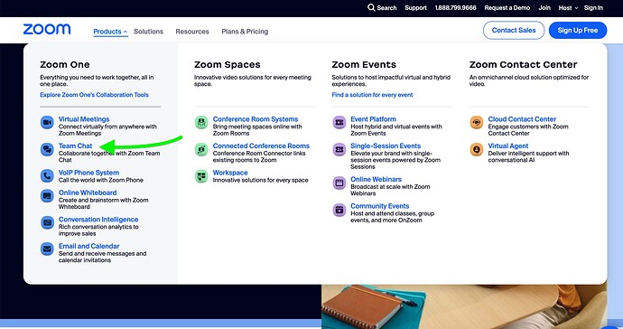Open the Resources menu
Image resolution: width=623 pixels, height=329 pixels.
[192, 32]
